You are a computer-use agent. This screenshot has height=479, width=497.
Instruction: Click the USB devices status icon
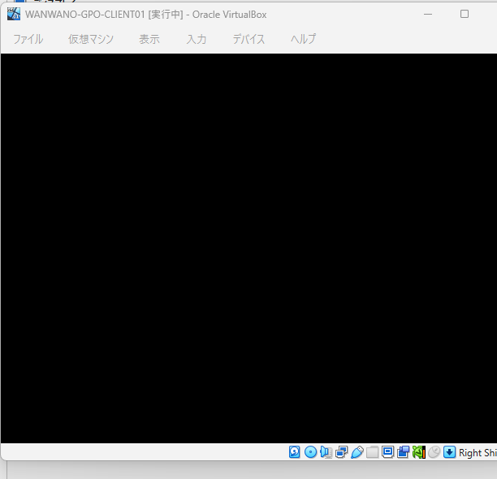(x=357, y=452)
